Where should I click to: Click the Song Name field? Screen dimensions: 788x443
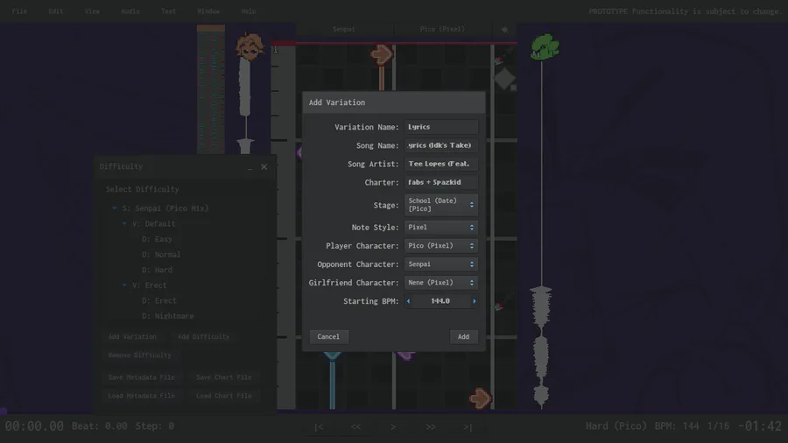point(440,145)
